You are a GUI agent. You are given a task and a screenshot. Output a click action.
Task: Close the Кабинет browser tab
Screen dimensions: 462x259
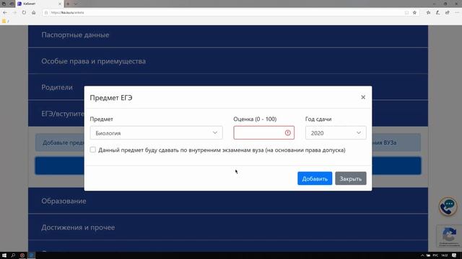(x=60, y=4)
